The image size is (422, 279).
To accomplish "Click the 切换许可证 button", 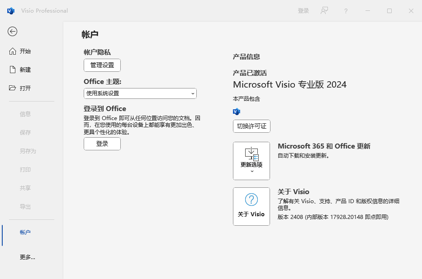I will pyautogui.click(x=251, y=126).
